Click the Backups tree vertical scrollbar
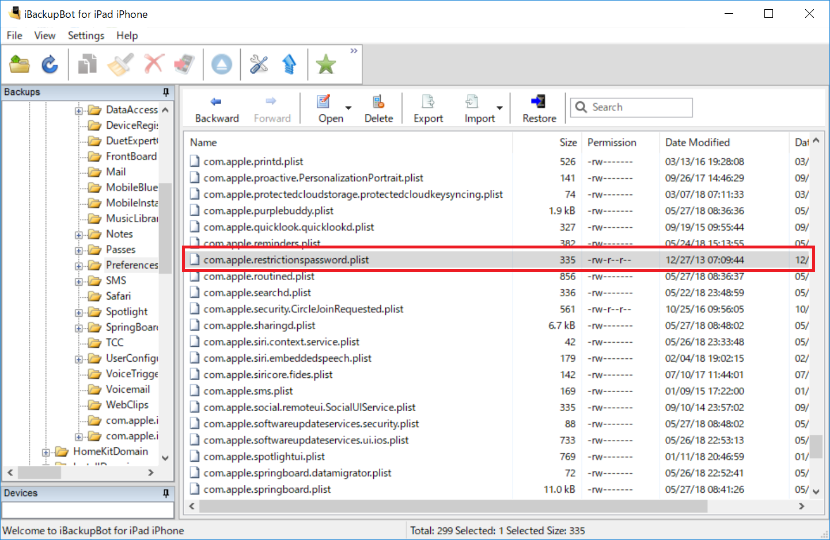 pyautogui.click(x=165, y=228)
